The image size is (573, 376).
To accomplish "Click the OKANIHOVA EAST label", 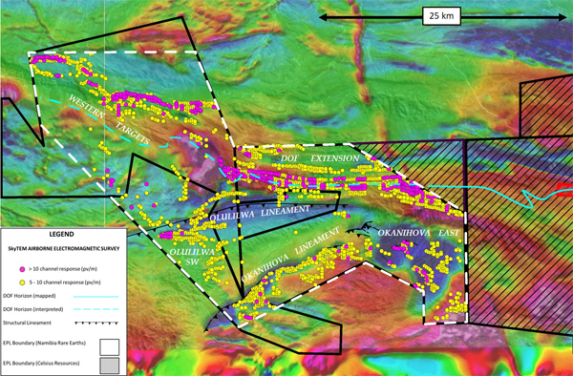I will pyautogui.click(x=418, y=233).
